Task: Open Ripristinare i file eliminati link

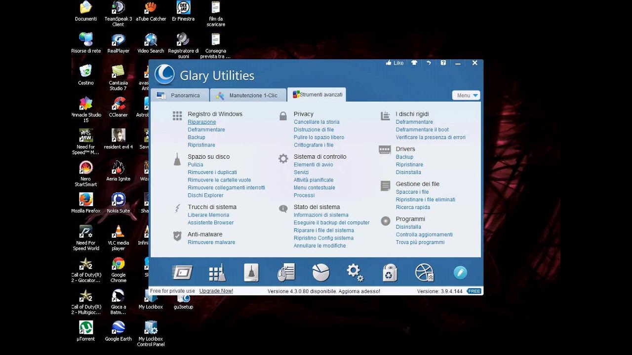Action: point(426,200)
